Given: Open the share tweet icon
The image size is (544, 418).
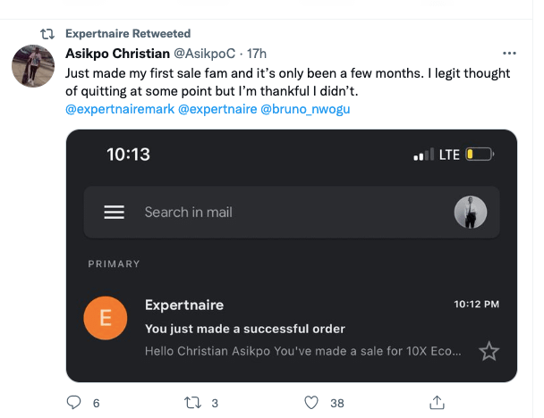Looking at the screenshot, I should pos(438,403).
